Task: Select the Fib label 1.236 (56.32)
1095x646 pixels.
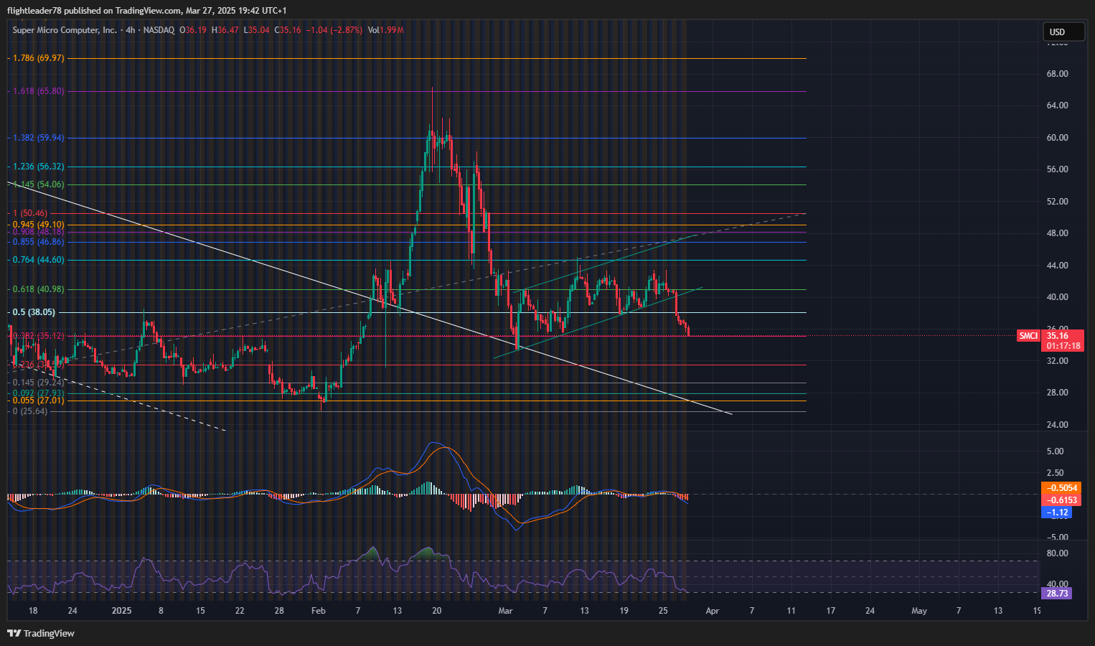Action: pos(39,167)
